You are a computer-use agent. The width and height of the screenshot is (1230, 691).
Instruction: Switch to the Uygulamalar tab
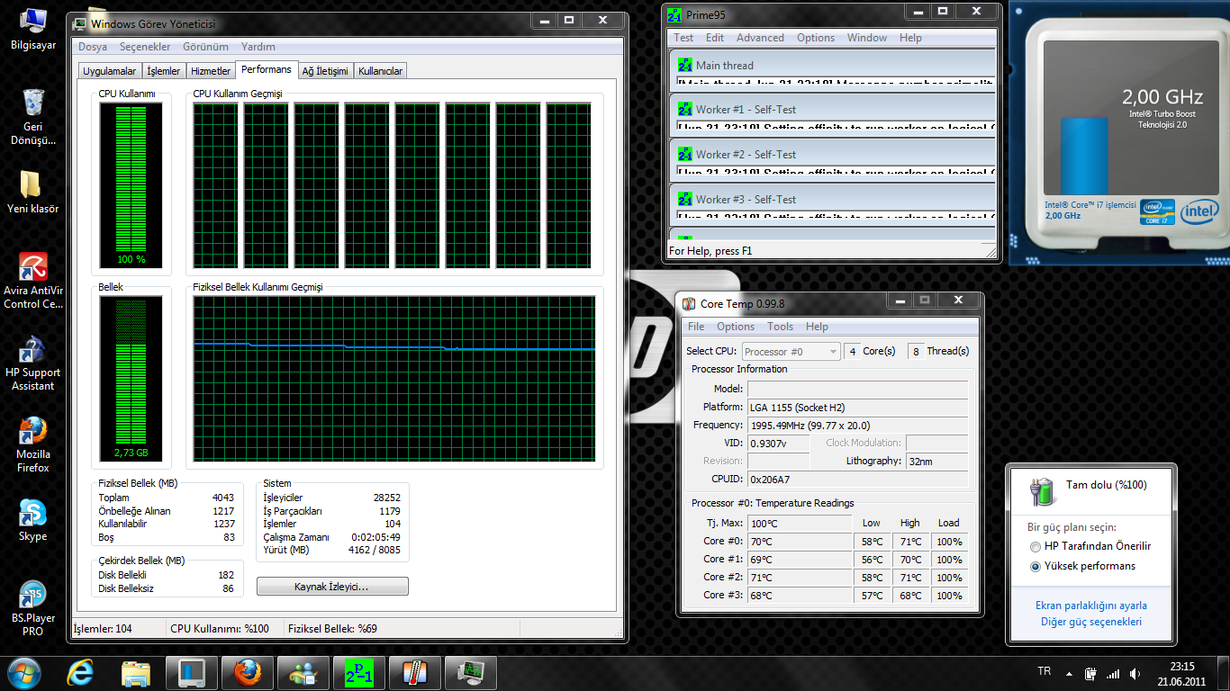tap(109, 71)
